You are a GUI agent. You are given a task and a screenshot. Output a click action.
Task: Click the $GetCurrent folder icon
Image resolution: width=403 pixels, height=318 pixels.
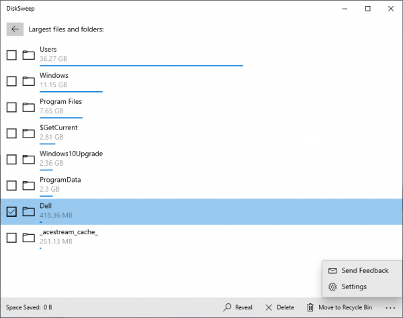pos(28,134)
